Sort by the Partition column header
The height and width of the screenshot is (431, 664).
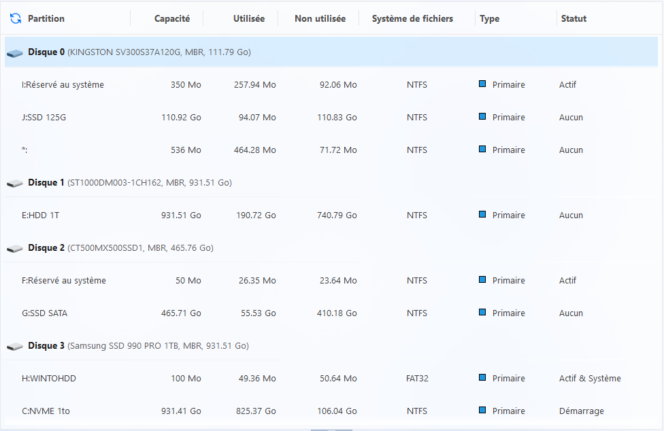pyautogui.click(x=46, y=18)
